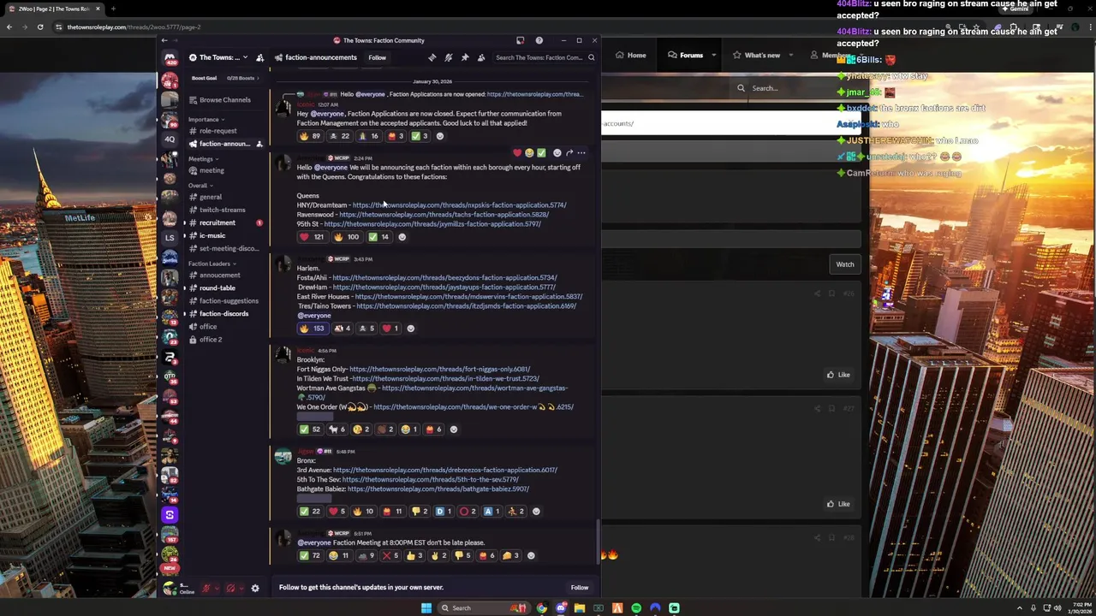
Task: Click forward arrow on hovered Queens message
Action: tap(569, 153)
